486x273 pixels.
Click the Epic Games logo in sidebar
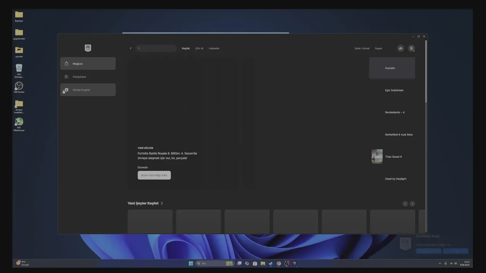tap(88, 48)
